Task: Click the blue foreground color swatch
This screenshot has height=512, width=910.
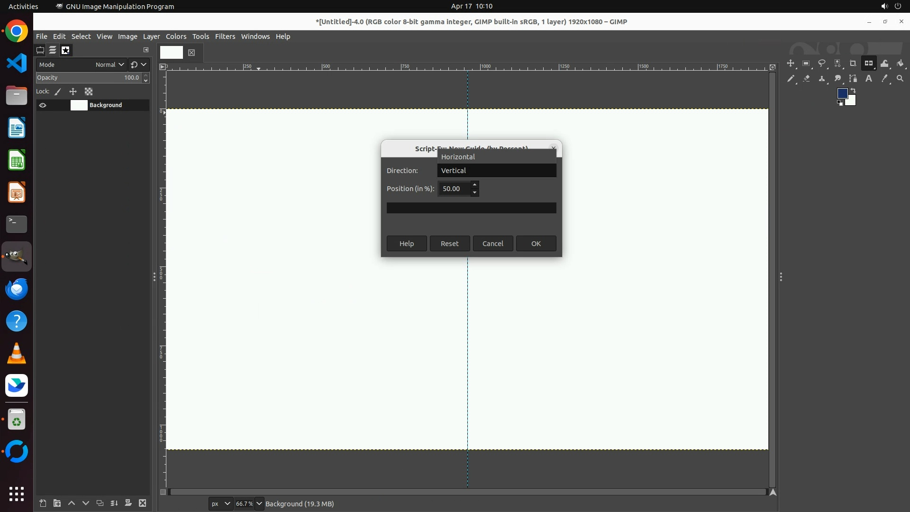Action: [x=842, y=93]
